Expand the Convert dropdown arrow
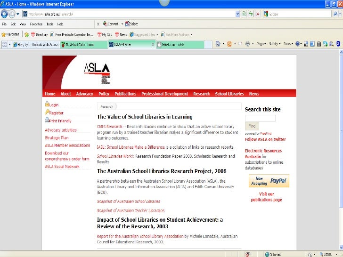The image size is (343, 257). click(x=122, y=24)
